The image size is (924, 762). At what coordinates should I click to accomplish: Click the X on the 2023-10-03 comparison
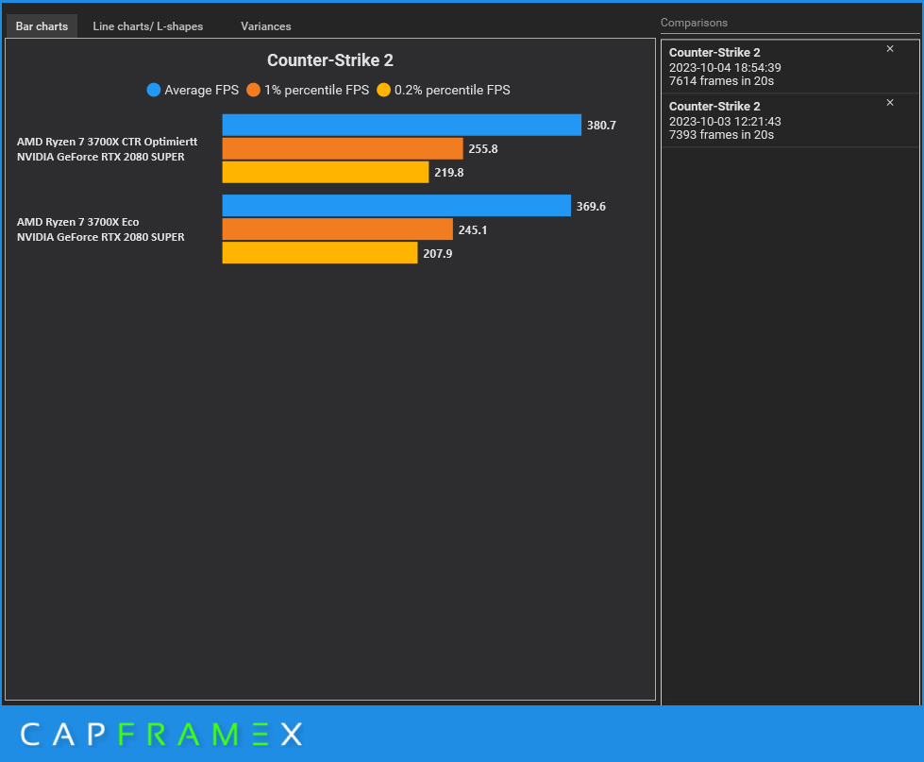pyautogui.click(x=889, y=102)
